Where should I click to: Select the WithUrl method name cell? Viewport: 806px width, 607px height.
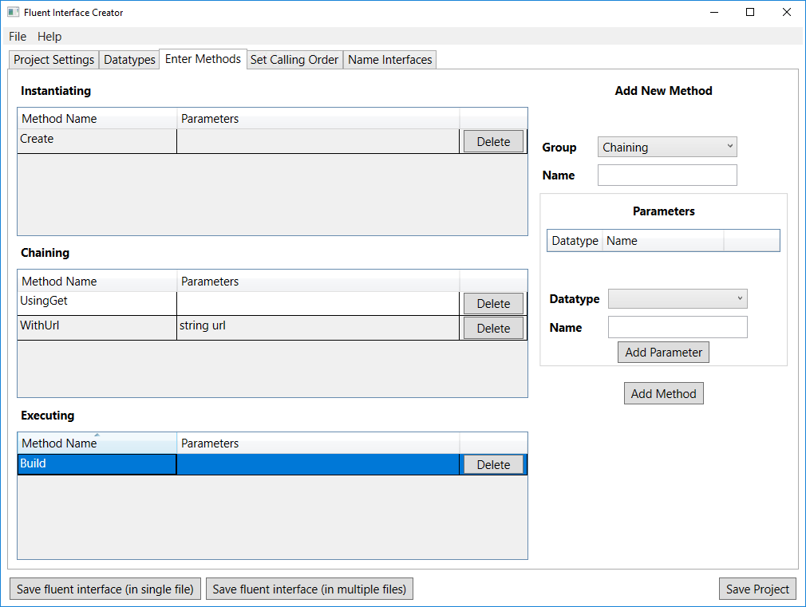(97, 328)
